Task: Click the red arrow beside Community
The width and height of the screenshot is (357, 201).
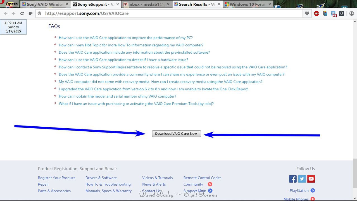Action: pos(210,184)
